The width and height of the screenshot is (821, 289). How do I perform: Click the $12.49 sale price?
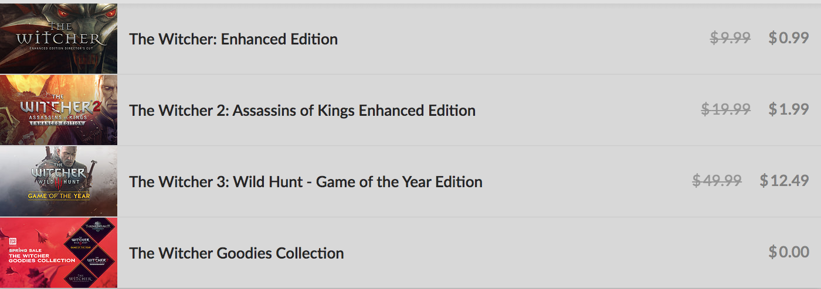[x=785, y=181]
